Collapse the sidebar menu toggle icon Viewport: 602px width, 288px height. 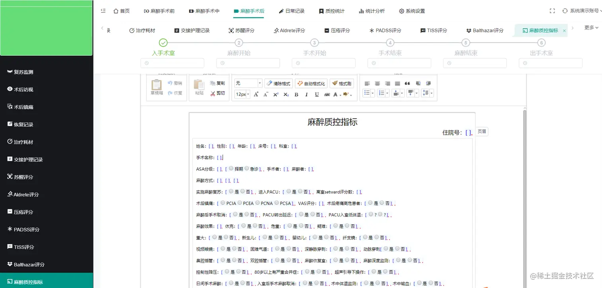coord(104,11)
